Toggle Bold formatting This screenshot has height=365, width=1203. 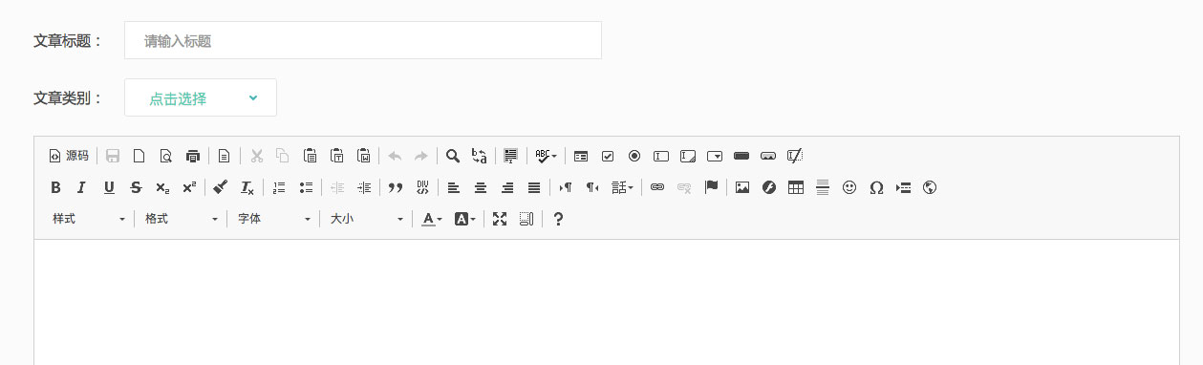tap(55, 187)
